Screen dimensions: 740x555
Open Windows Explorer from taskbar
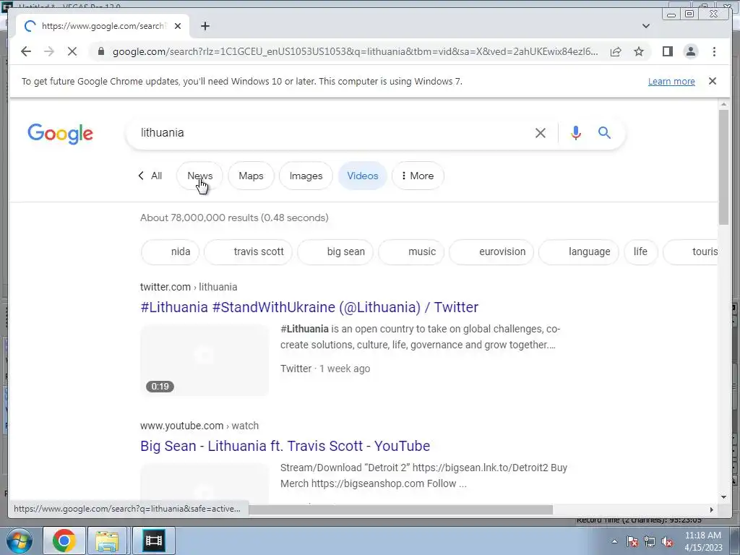pyautogui.click(x=107, y=541)
